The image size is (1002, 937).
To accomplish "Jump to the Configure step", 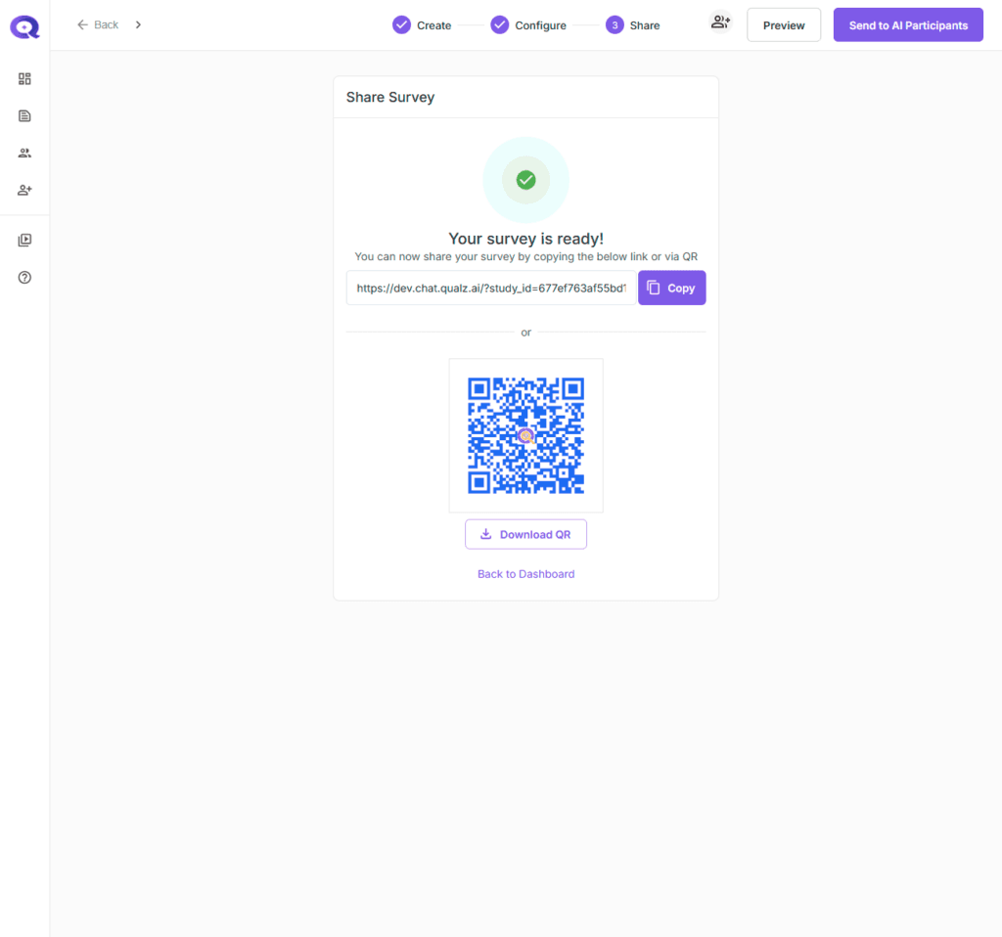I will pos(528,25).
